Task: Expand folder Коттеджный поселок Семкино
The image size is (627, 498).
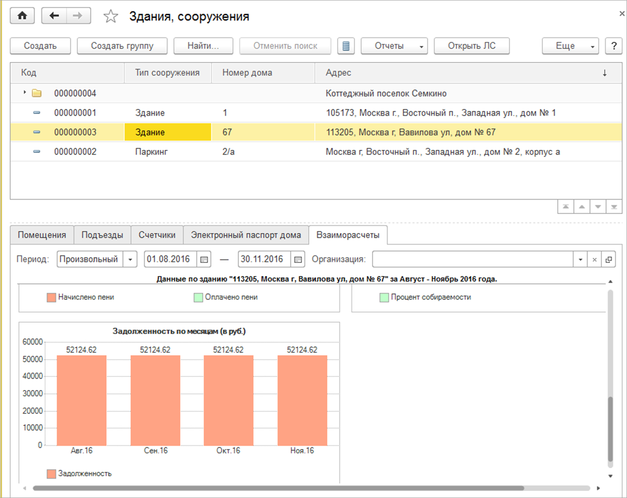Action: coord(25,93)
